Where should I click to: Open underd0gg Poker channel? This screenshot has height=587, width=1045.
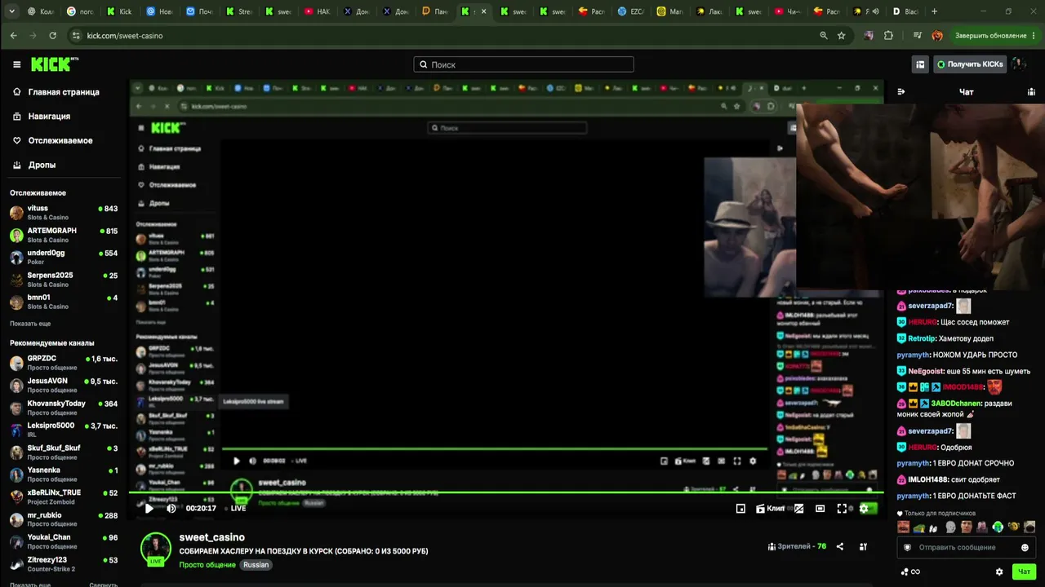pos(64,257)
